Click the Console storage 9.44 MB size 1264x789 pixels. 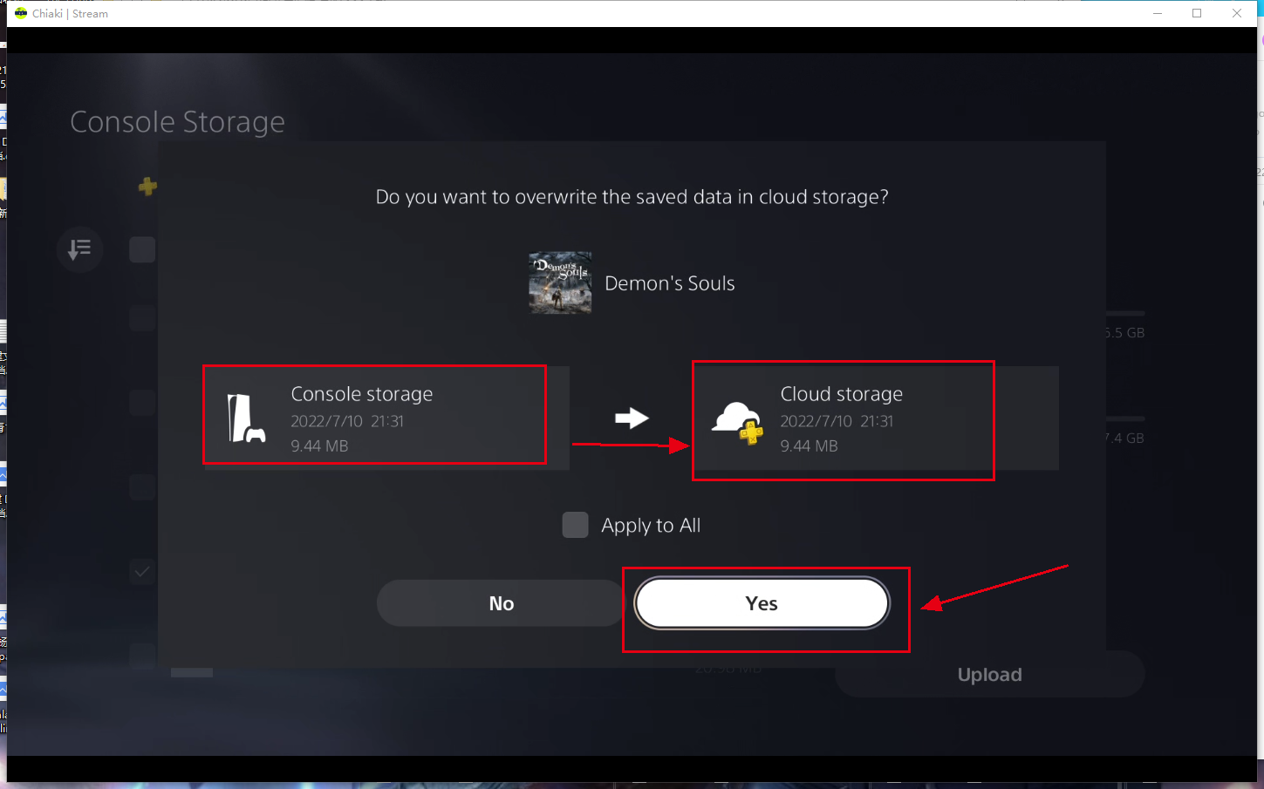coord(319,446)
